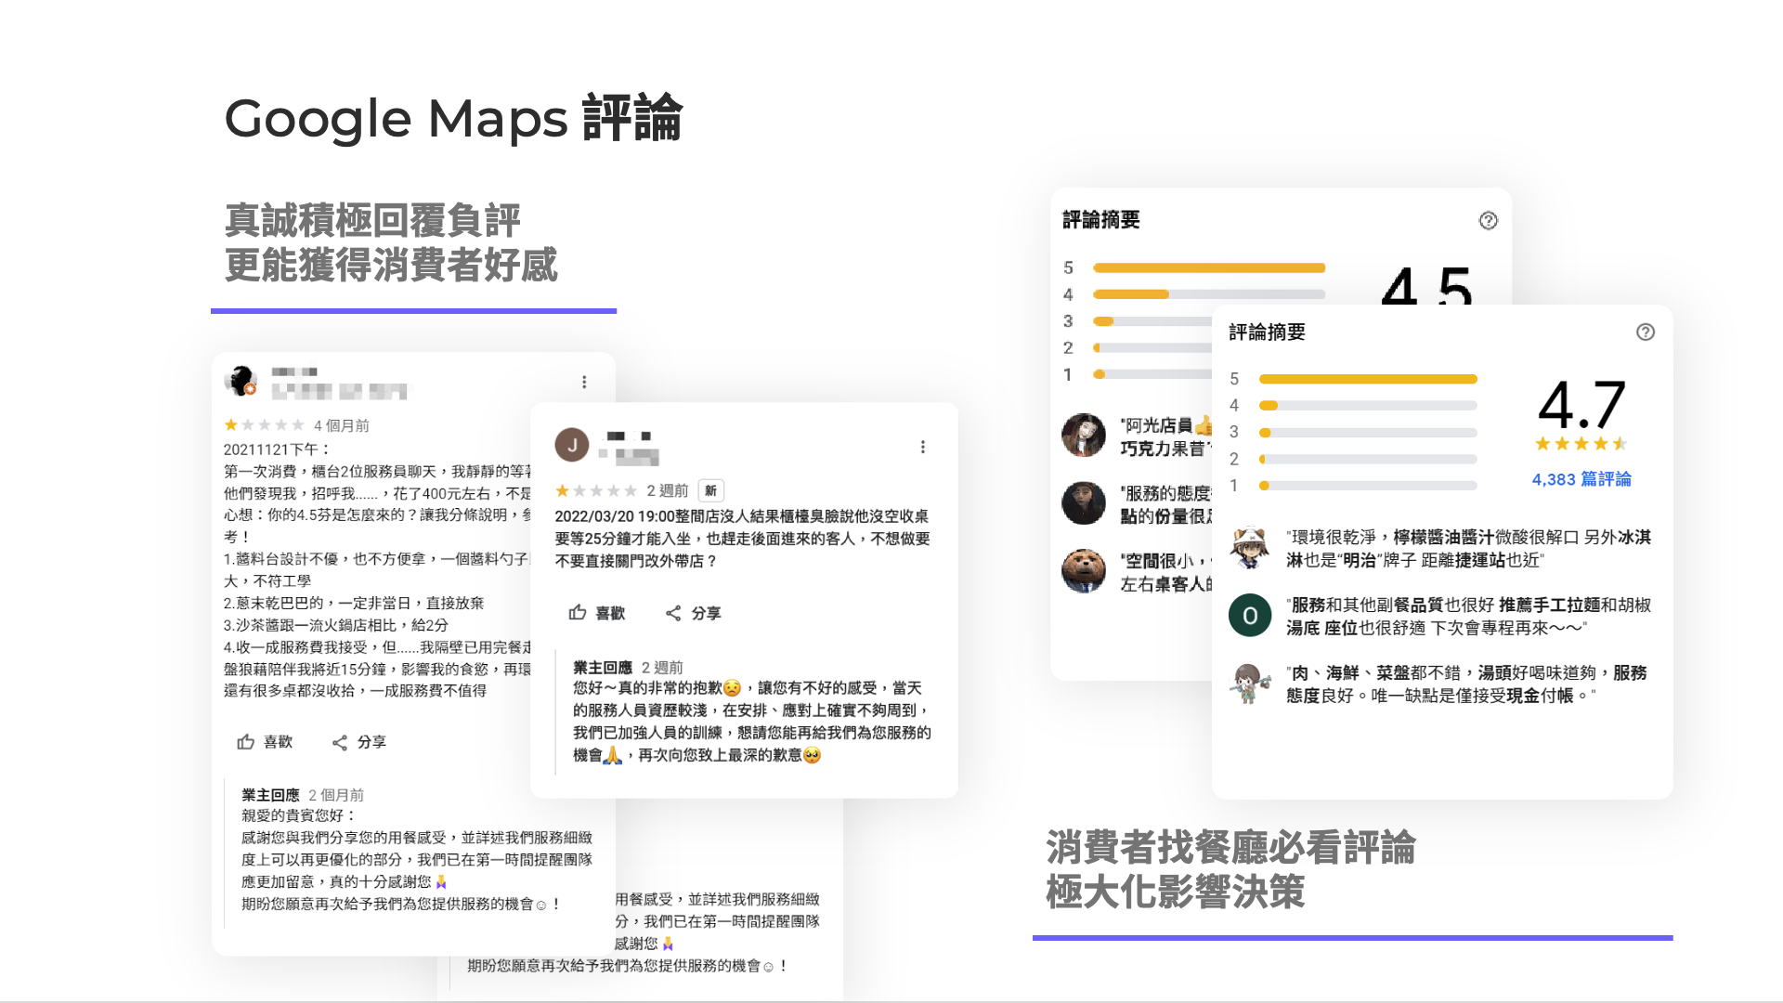Click the 環境很乾淨 review quote text
This screenshot has width=1783, height=1003.
pos(1468,549)
